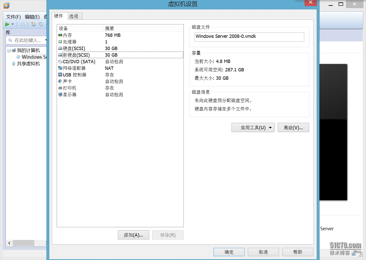This screenshot has height=260, width=366.
Task: Click the search magnifier icon in library
Action: point(10,40)
